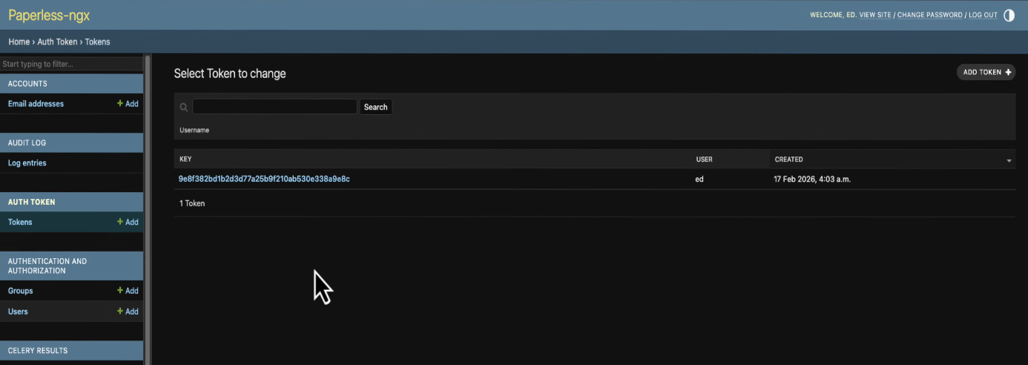Open token key 9e8f382bd1b2d3d7 link
Screen dimensions: 1028x365
pyautogui.click(x=264, y=179)
